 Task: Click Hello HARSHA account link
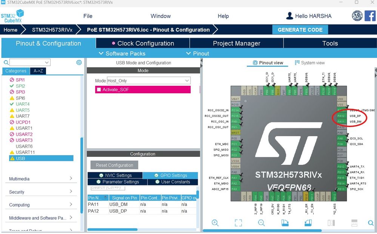313,16
